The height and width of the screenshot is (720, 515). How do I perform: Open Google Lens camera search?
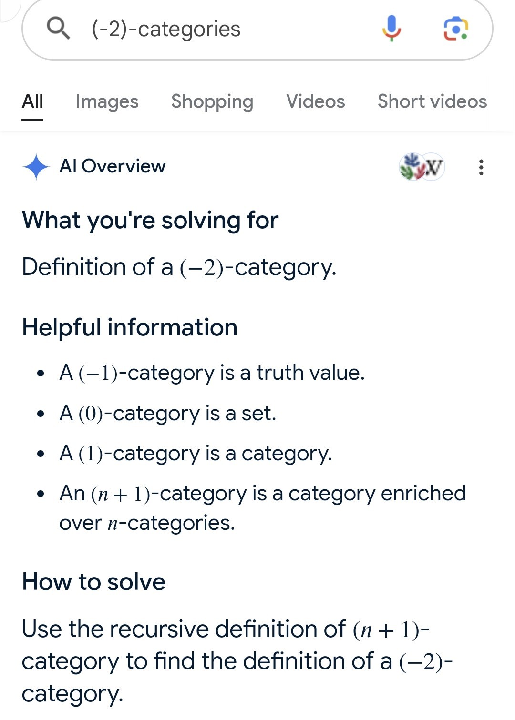(x=455, y=29)
